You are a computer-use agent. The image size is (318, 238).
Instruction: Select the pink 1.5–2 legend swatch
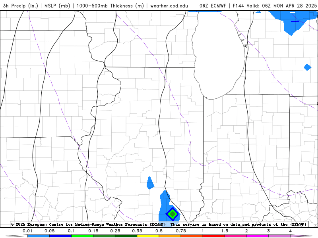point(236,236)
